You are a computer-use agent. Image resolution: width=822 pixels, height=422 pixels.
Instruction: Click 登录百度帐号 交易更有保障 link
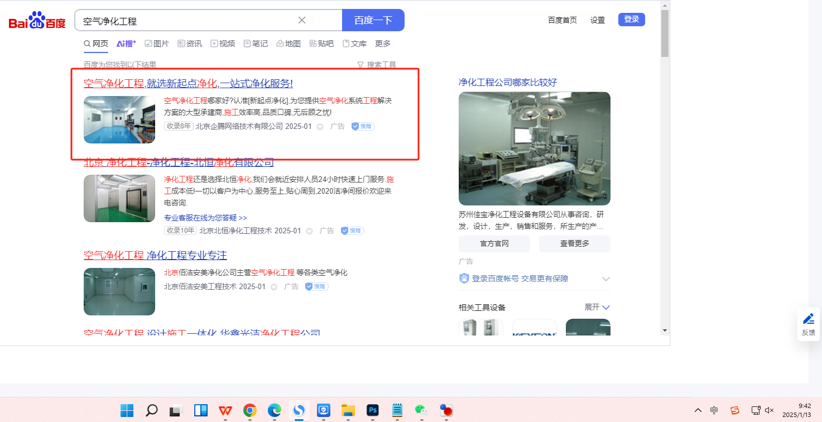520,279
